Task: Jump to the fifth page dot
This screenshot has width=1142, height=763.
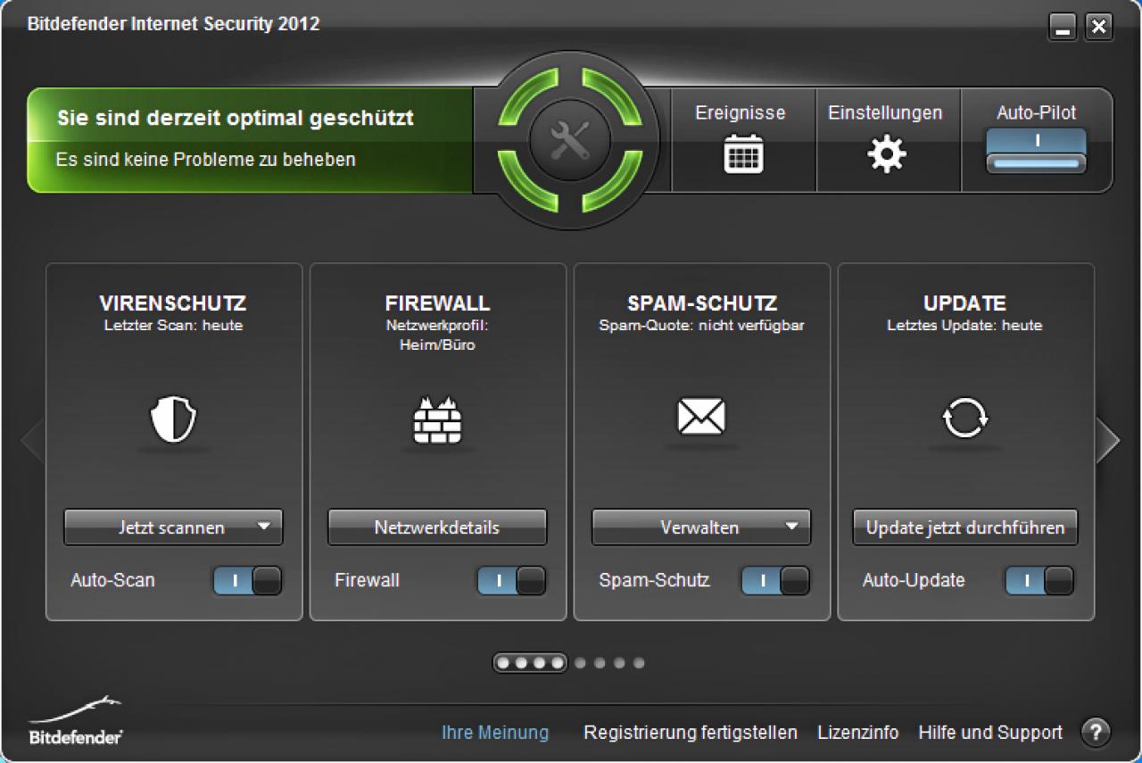Action: (x=581, y=663)
